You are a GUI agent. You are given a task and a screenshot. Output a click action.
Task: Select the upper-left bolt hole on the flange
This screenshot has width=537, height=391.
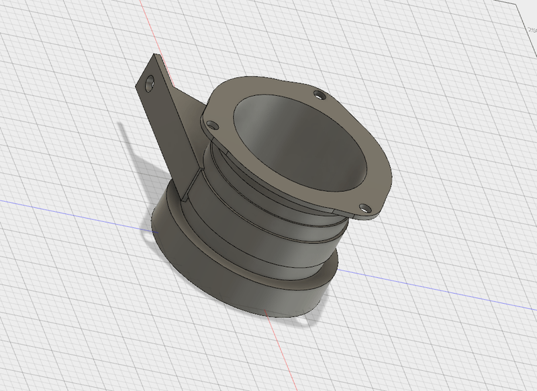[213, 125]
